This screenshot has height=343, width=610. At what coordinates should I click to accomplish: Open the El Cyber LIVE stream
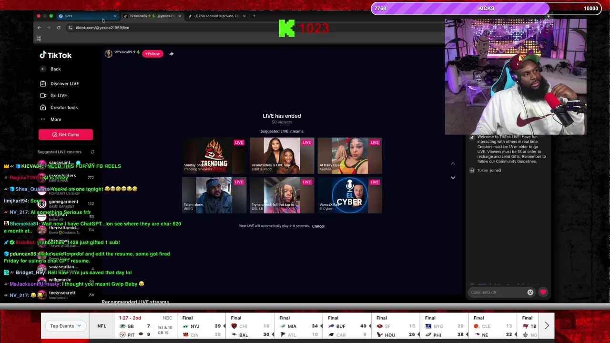[x=349, y=195]
